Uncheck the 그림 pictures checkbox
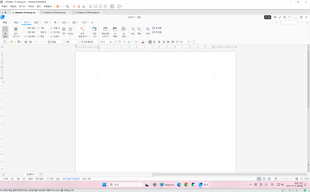This screenshot has height=192, width=310. pos(38,28)
